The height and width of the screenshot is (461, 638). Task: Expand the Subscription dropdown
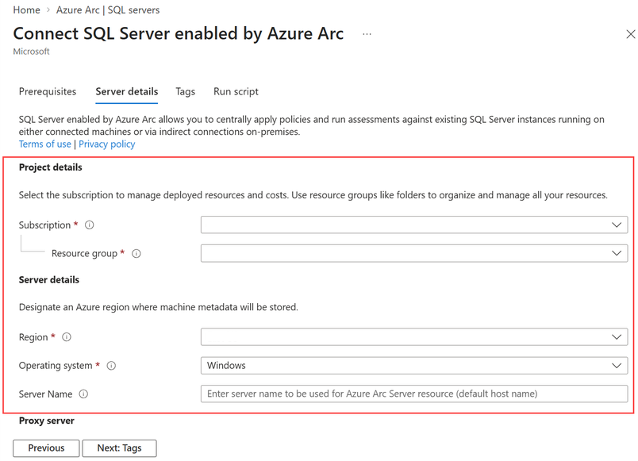coord(413,225)
